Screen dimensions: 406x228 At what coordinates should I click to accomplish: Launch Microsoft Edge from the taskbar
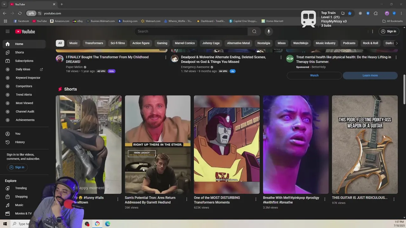108,224
